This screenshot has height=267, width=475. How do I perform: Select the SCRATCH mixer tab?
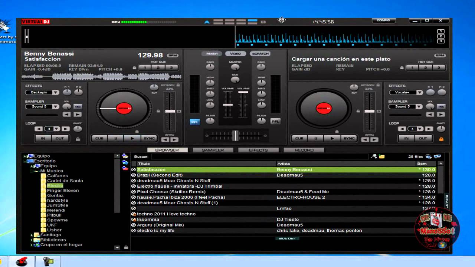(260, 54)
